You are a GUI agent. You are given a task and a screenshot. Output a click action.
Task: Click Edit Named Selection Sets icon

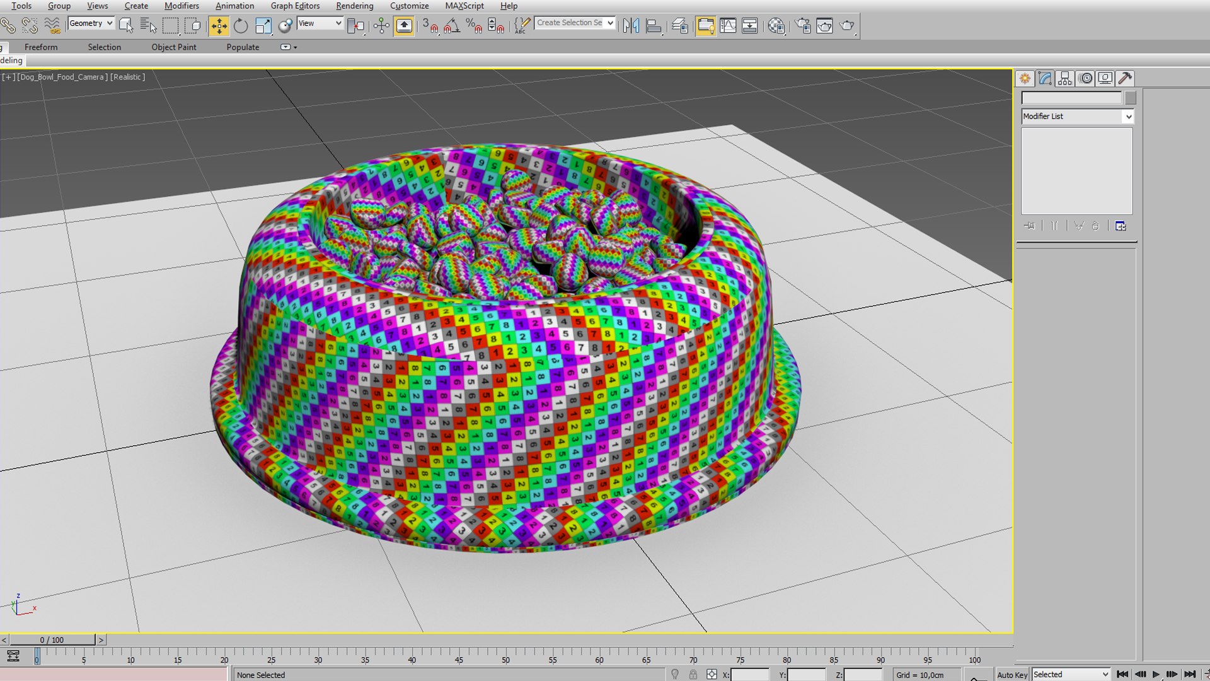(x=522, y=26)
